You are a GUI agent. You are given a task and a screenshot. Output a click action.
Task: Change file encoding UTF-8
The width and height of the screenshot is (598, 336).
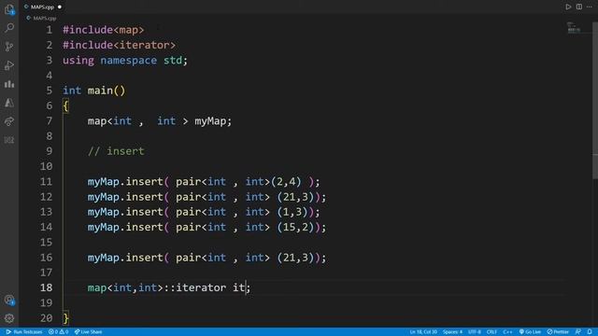pos(475,332)
